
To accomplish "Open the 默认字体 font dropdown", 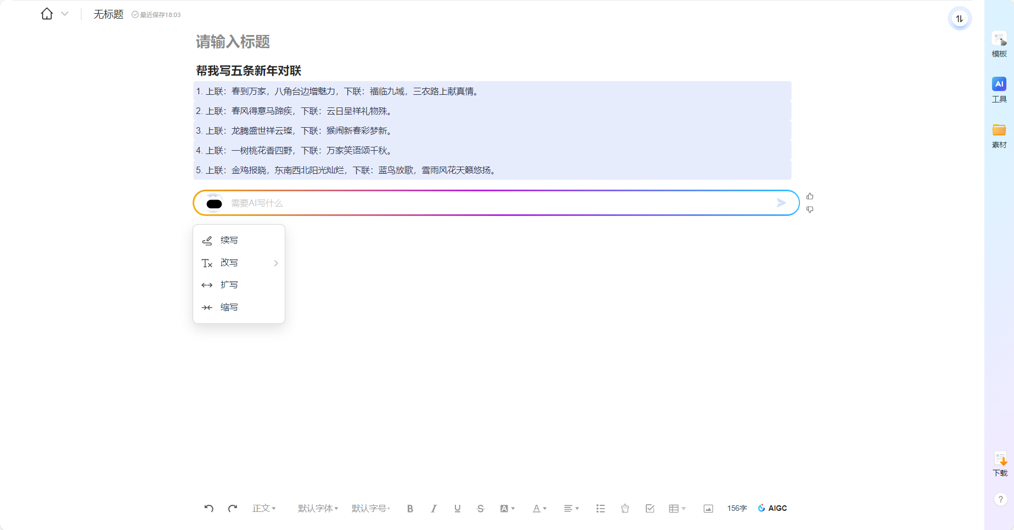I will (317, 508).
